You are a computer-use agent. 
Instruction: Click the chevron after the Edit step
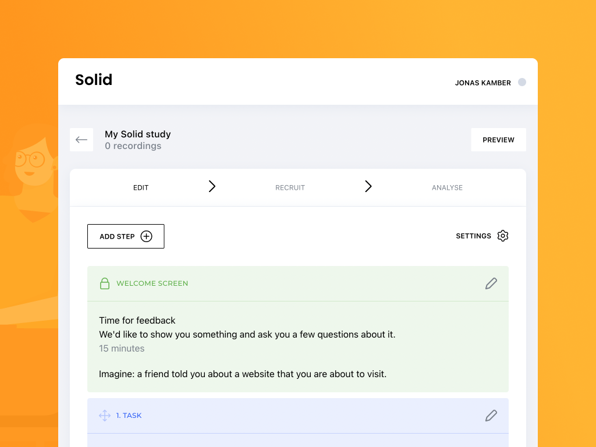pyautogui.click(x=212, y=187)
